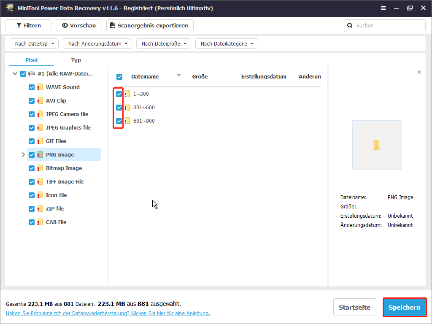Toggle the select-all checkbox beside Dateiname
This screenshot has height=324, width=432.
click(119, 77)
